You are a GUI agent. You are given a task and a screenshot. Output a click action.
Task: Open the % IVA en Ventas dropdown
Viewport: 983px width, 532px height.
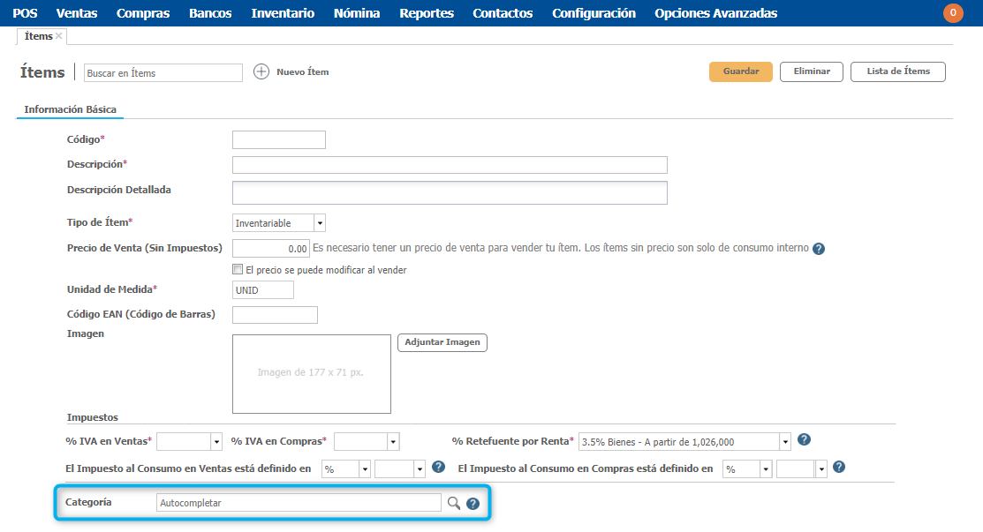[x=216, y=442]
